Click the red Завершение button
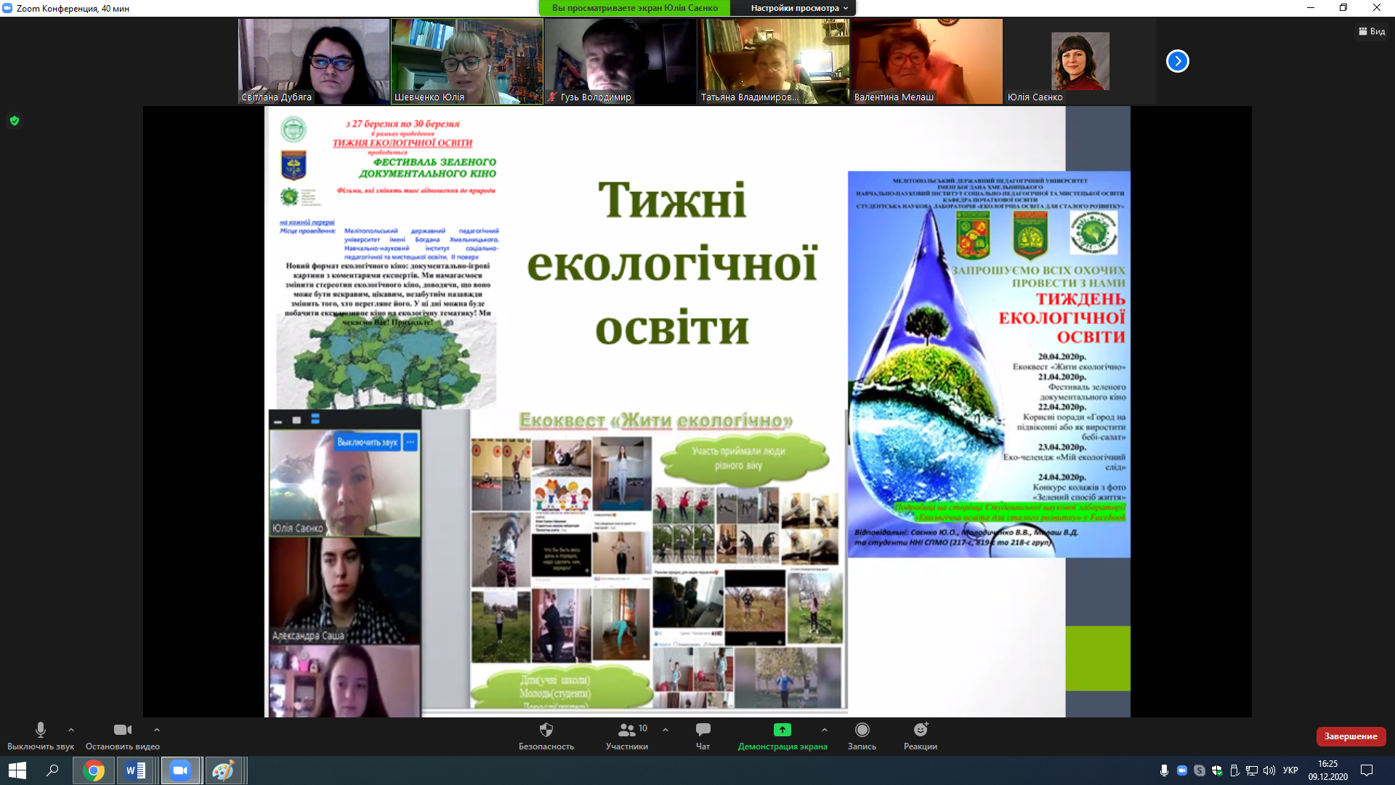Screen dimensions: 1395x785 [x=1350, y=736]
